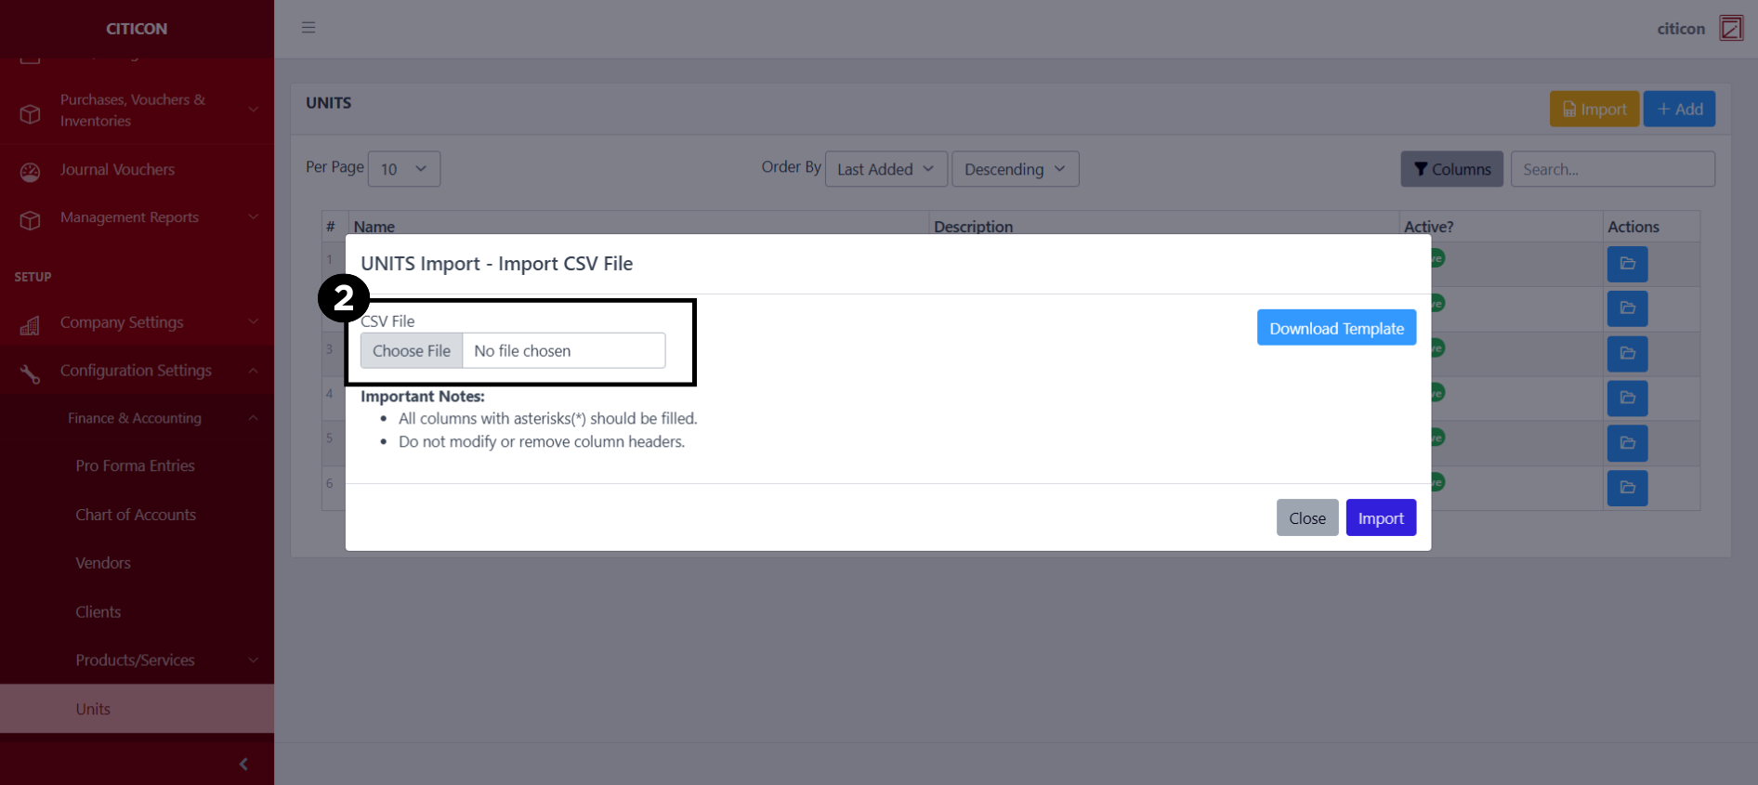Viewport: 1758px width, 785px height.
Task: Click the citicon user avatar icon
Action: point(1731,28)
